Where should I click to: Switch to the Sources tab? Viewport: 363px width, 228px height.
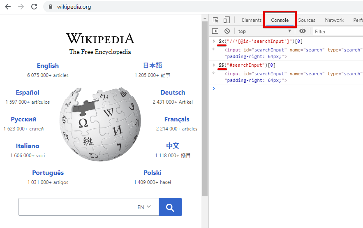click(307, 20)
